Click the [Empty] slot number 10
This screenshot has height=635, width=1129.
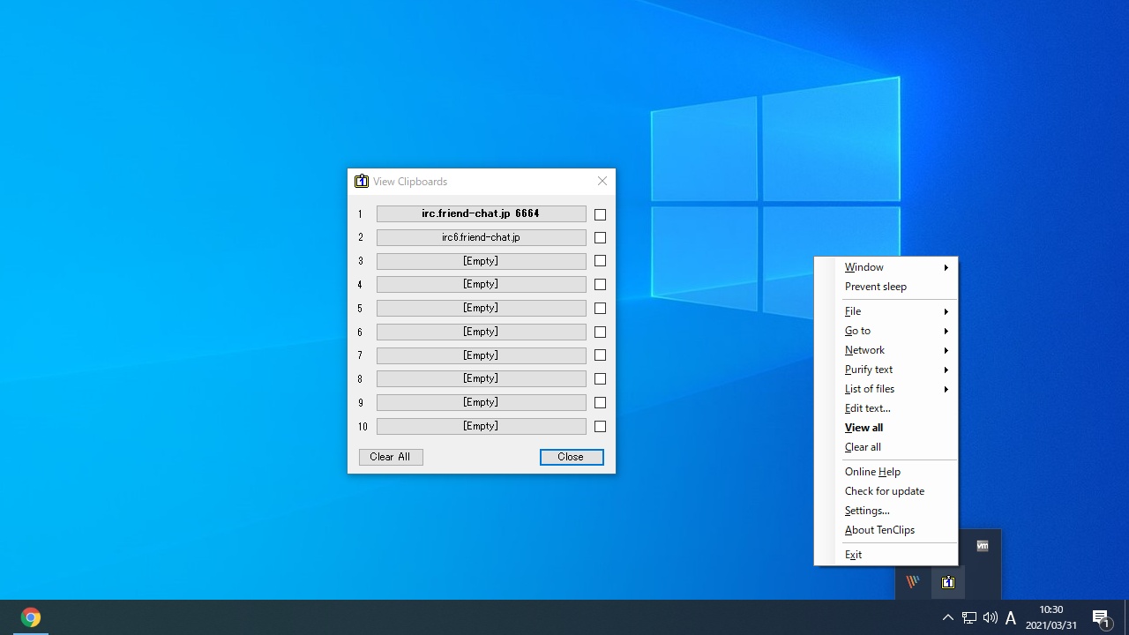click(481, 426)
